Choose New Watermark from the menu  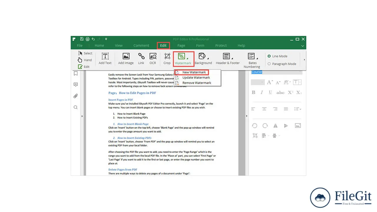coord(192,72)
